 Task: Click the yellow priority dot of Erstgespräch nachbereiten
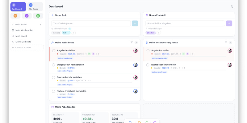pyautogui.click(x=57, y=68)
